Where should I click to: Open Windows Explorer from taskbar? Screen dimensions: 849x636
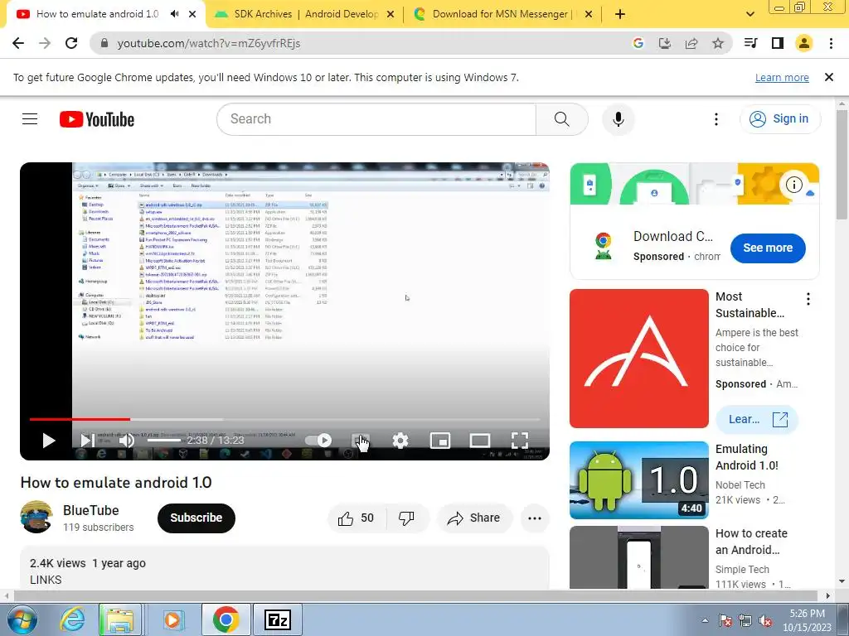click(x=120, y=619)
